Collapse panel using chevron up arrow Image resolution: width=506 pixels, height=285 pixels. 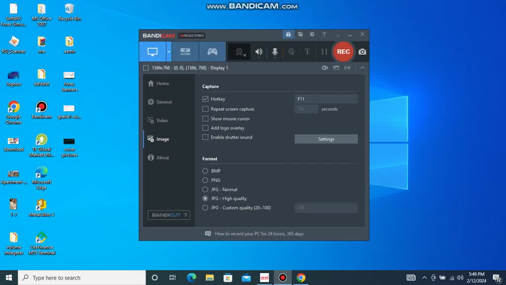pyautogui.click(x=362, y=68)
